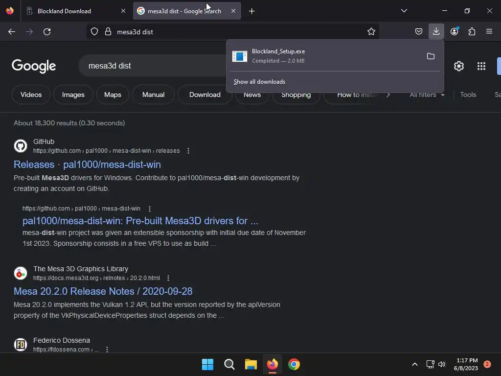Click Show all downloads
501x376 pixels.
coord(259,82)
